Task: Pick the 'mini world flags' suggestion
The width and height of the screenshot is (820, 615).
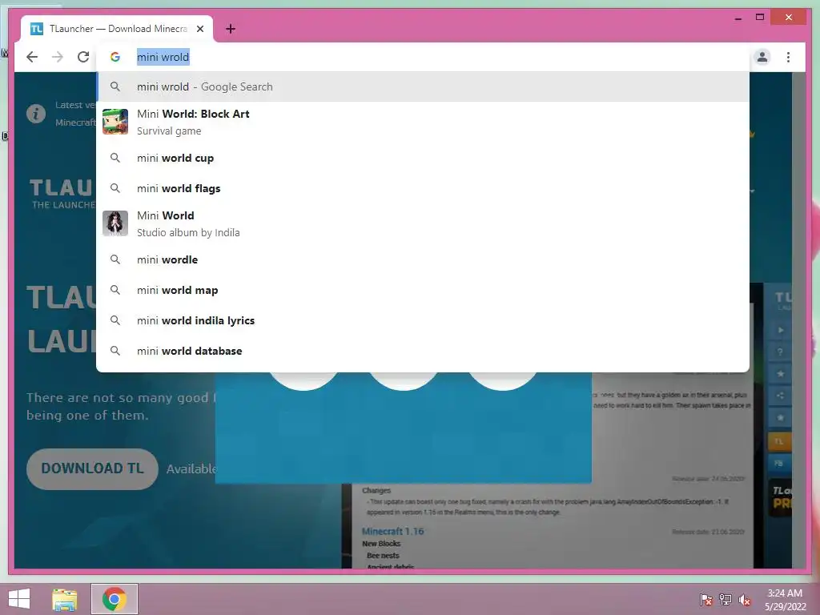Action: point(423,188)
